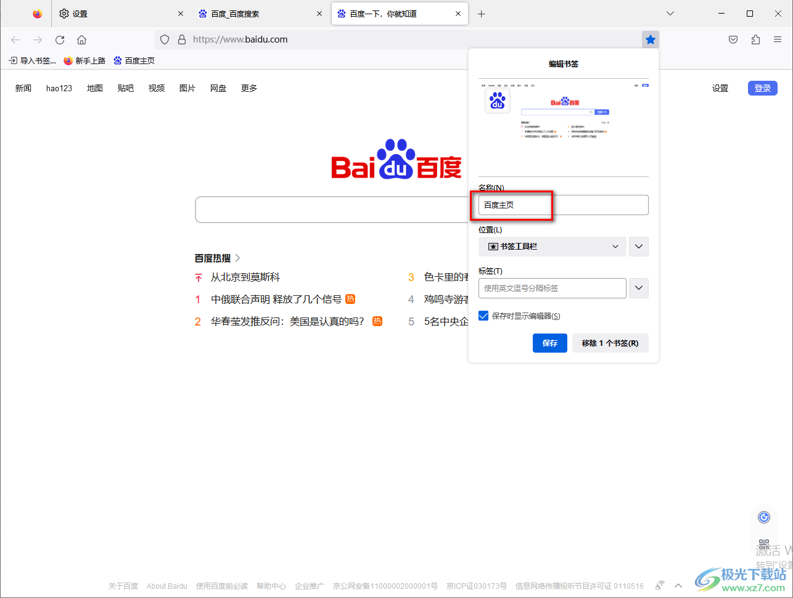Open the 新闻 link
Screen dimensions: 793x598
pos(23,88)
